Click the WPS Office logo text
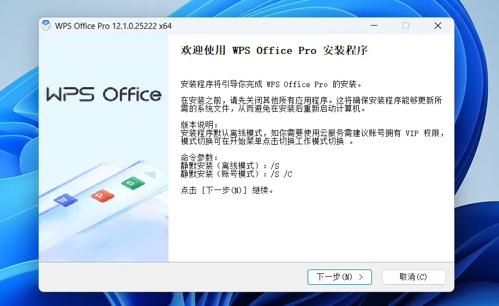The width and height of the screenshot is (499, 306). (104, 94)
